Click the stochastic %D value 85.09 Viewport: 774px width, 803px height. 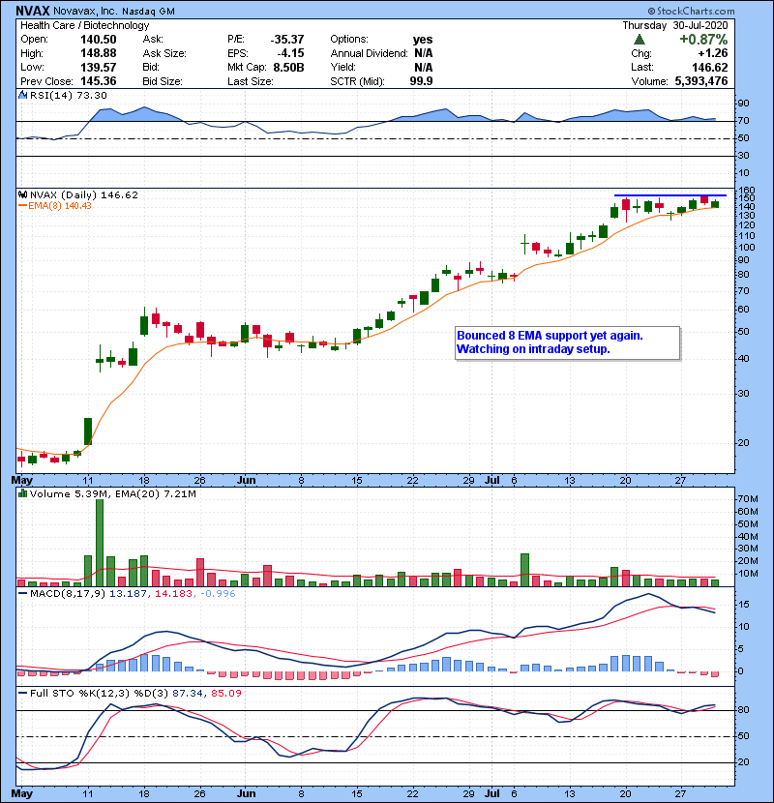click(x=225, y=693)
